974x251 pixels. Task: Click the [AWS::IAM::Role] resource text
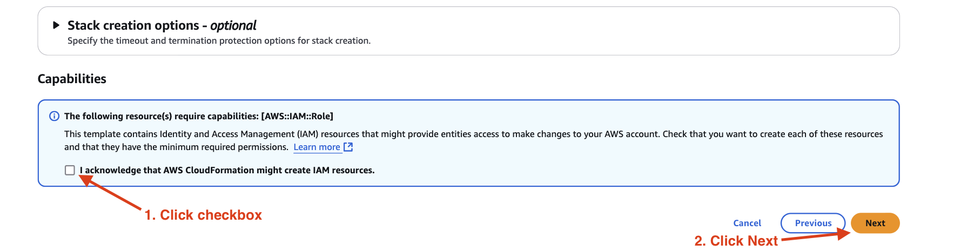(297, 116)
